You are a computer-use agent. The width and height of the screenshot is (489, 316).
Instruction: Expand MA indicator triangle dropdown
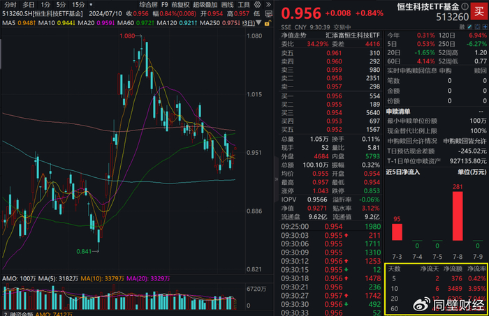[x=258, y=23]
